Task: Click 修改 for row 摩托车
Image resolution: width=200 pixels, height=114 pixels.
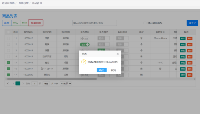Action: 183,75
